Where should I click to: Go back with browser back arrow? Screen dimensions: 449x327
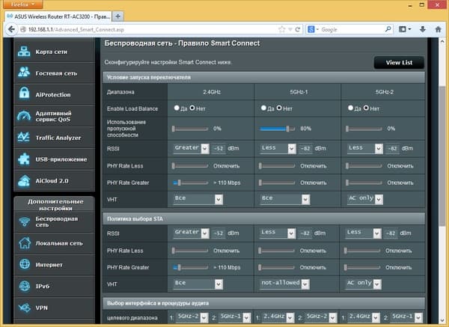11,29
